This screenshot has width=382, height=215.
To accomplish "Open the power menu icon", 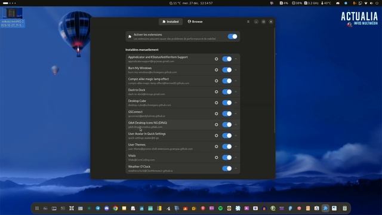I will [377, 3].
